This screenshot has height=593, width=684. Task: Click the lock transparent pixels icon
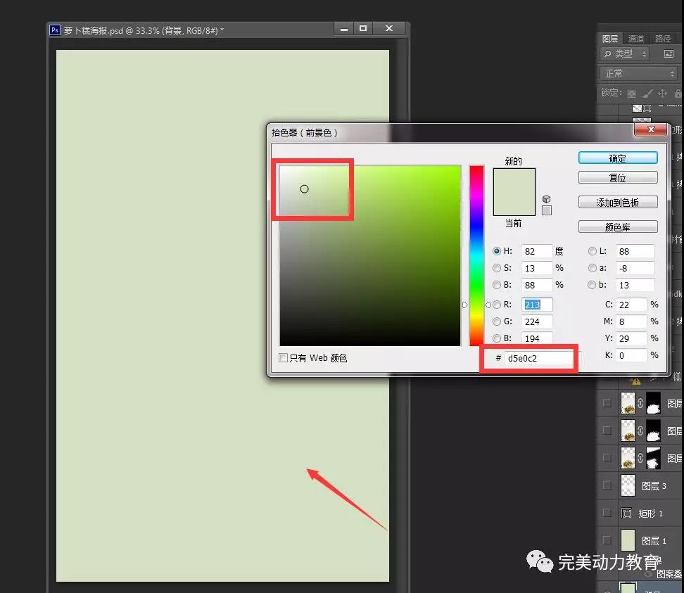point(631,93)
